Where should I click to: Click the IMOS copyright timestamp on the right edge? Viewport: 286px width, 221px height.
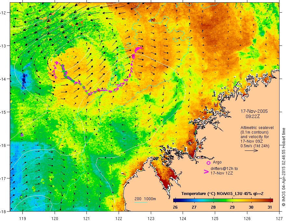tap(283, 167)
